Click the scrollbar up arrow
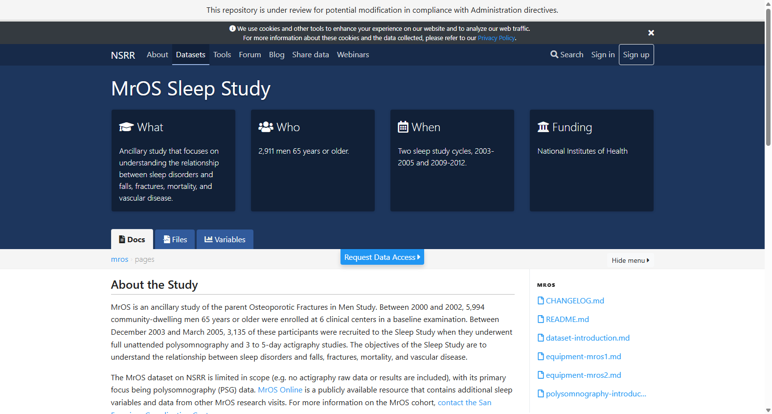The height and width of the screenshot is (414, 772). coord(768,3)
